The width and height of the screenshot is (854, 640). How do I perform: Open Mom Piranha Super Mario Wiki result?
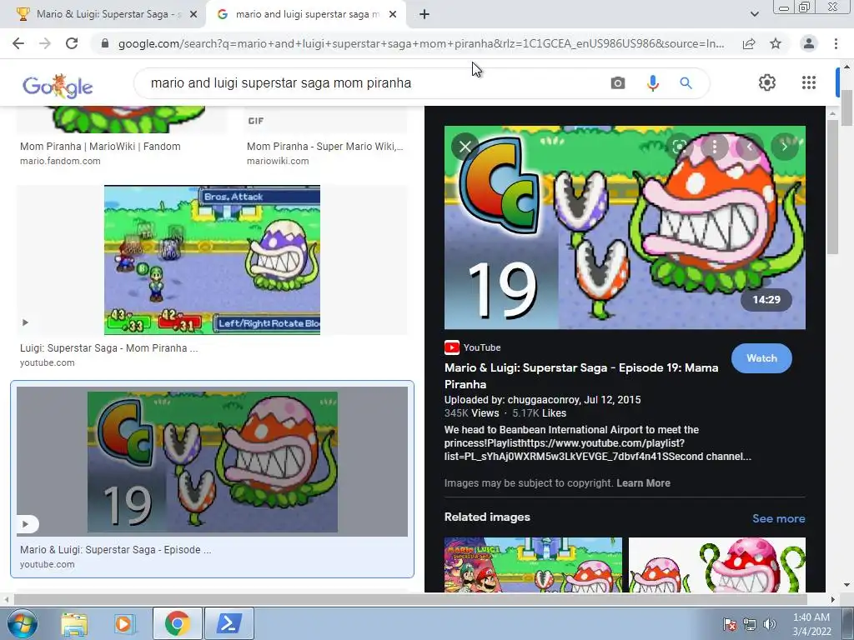click(x=324, y=147)
